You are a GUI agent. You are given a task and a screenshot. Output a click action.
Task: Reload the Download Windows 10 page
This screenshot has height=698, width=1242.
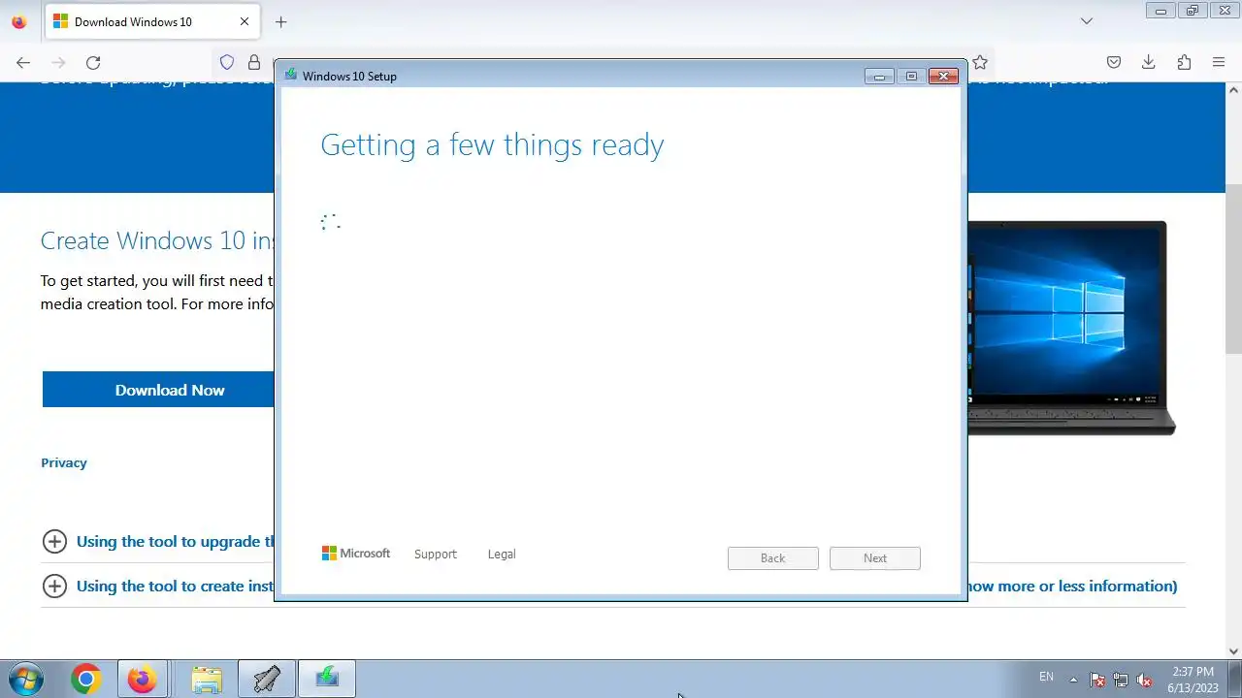(x=93, y=62)
